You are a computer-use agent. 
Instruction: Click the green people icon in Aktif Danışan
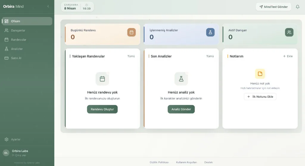point(289,32)
